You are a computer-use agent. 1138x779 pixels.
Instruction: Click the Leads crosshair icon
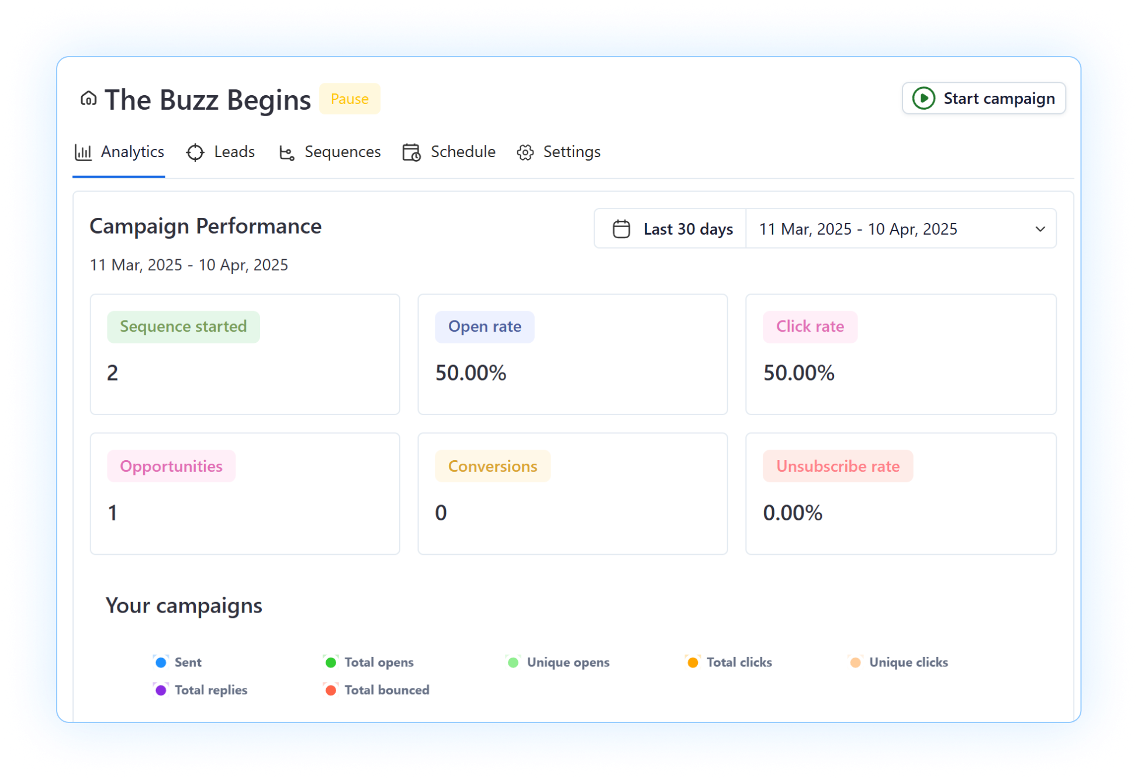click(195, 152)
